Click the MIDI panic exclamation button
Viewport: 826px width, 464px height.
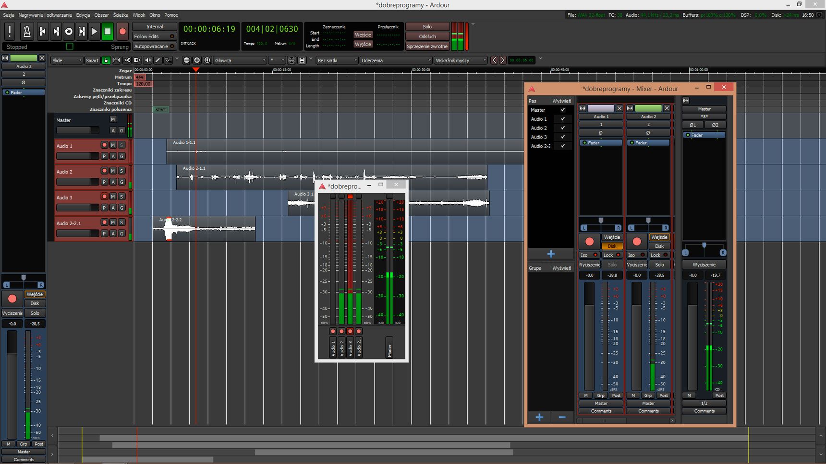(10, 31)
